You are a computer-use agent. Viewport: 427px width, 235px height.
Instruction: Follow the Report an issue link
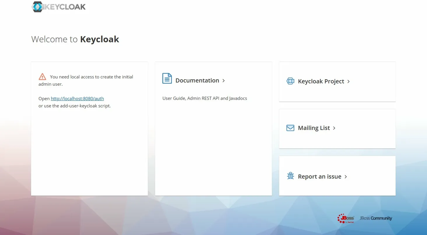[319, 177]
